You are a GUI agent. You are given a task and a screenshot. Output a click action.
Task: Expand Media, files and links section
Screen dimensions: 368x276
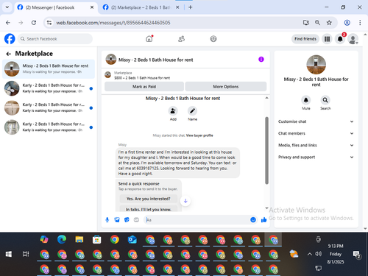click(x=316, y=145)
